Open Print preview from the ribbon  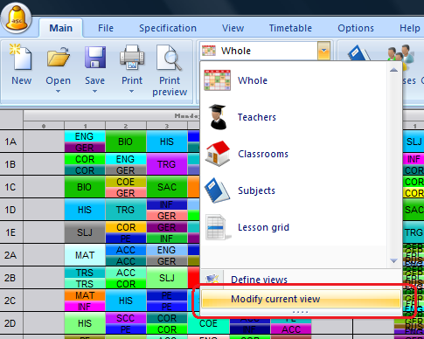170,71
